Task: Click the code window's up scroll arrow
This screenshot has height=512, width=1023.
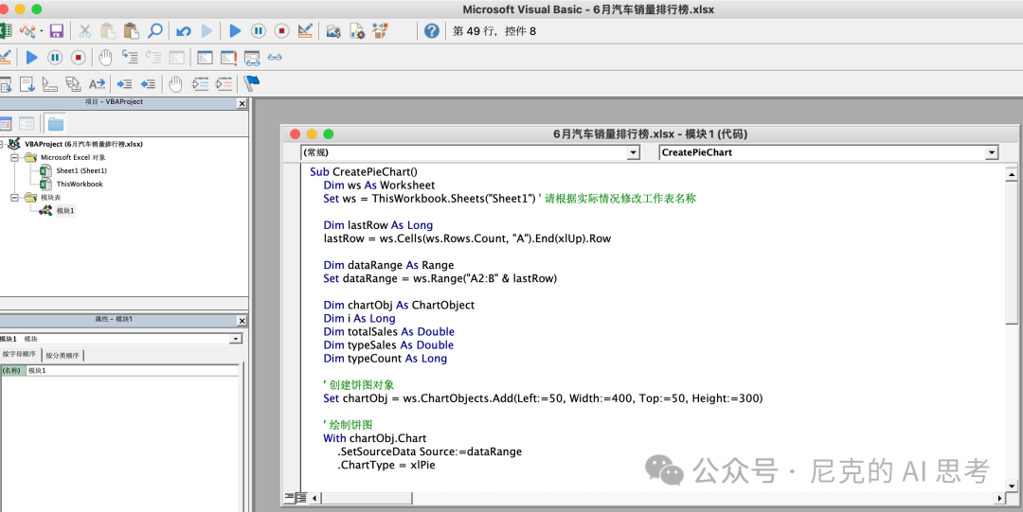Action: tap(1011, 175)
